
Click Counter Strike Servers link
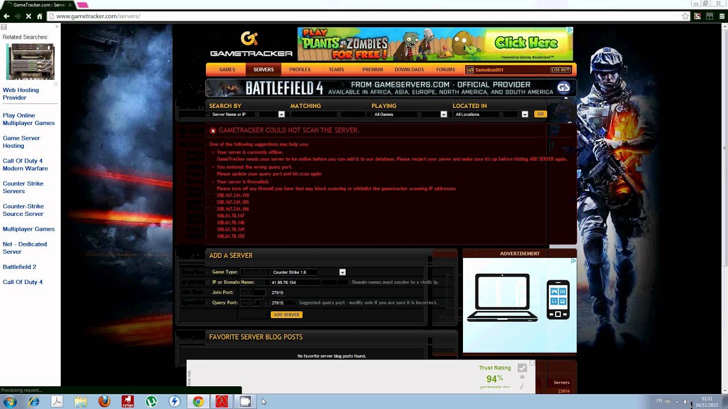(x=23, y=187)
